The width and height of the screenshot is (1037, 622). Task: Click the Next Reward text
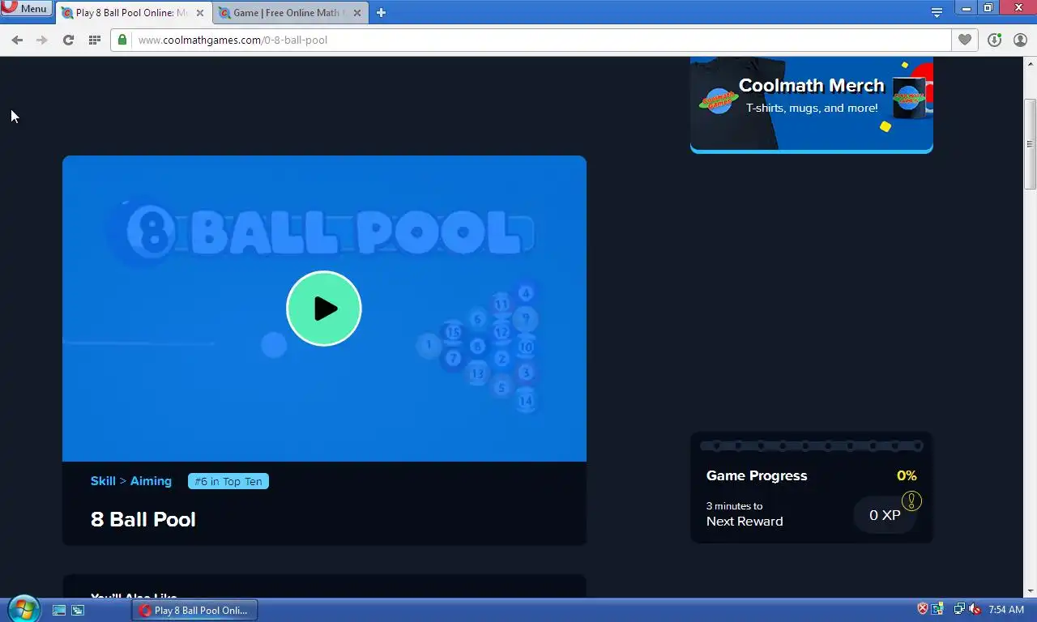(745, 522)
